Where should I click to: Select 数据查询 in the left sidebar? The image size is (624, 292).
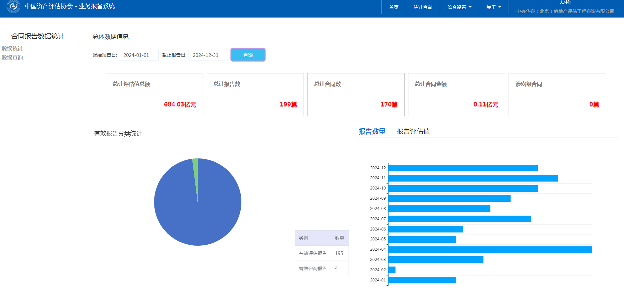(x=12, y=58)
